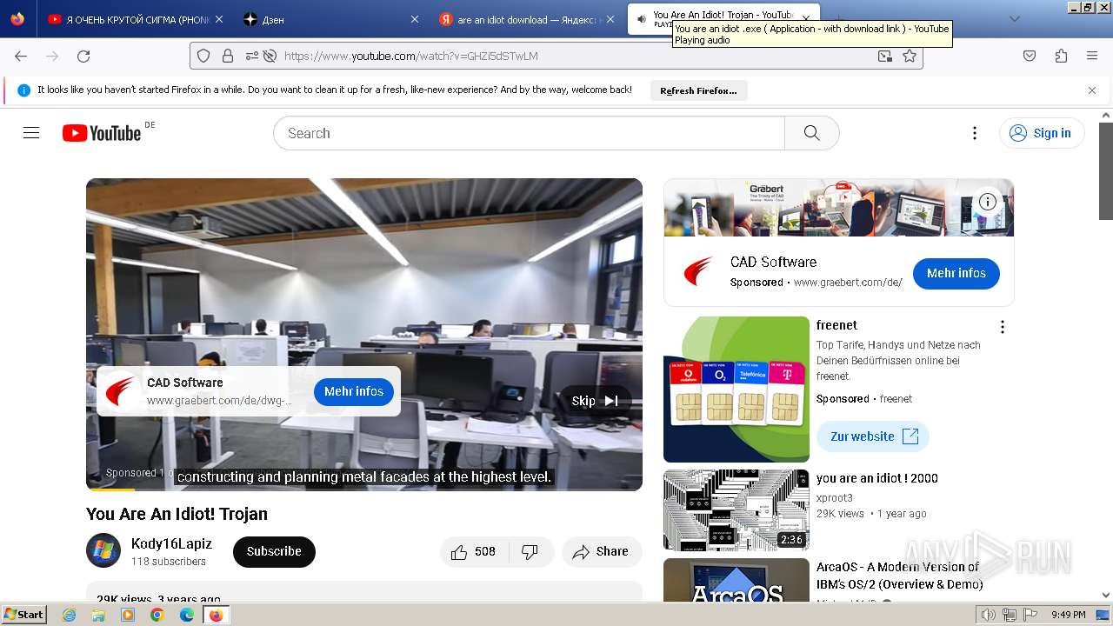The width and height of the screenshot is (1113, 626).
Task: Open the volume icon in the system tray
Action: pyautogui.click(x=989, y=615)
